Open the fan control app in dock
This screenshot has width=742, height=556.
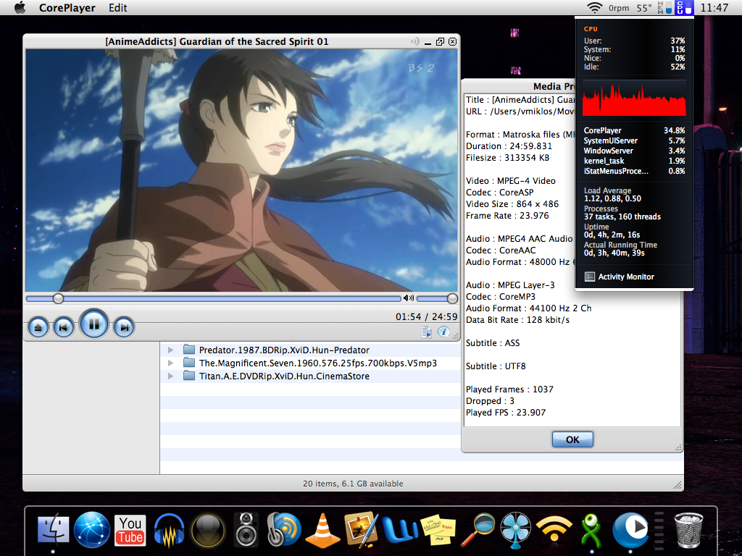point(515,530)
